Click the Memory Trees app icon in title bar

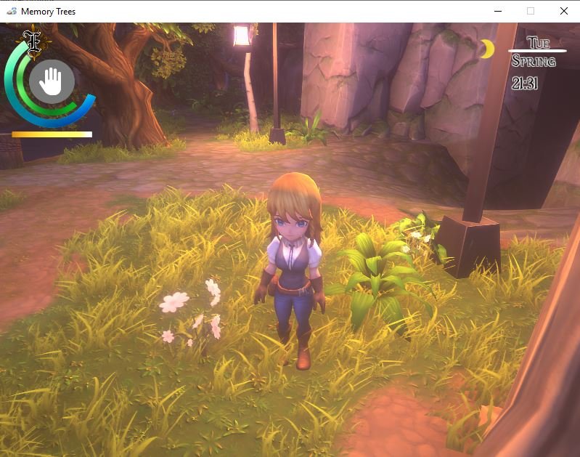pos(12,11)
